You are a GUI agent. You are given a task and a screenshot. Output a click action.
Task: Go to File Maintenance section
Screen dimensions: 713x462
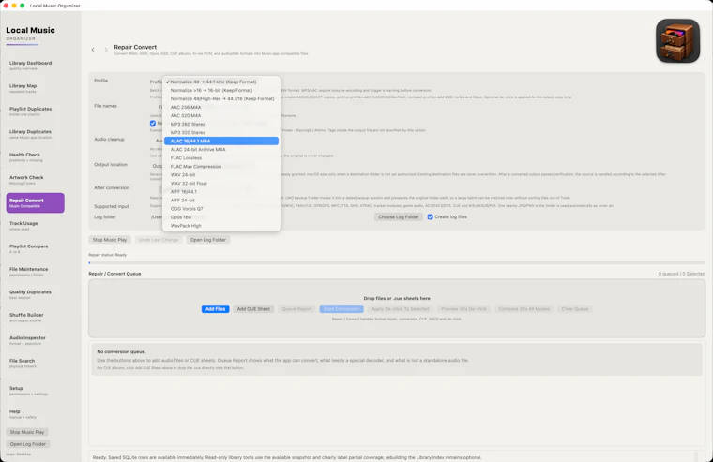pyautogui.click(x=35, y=272)
